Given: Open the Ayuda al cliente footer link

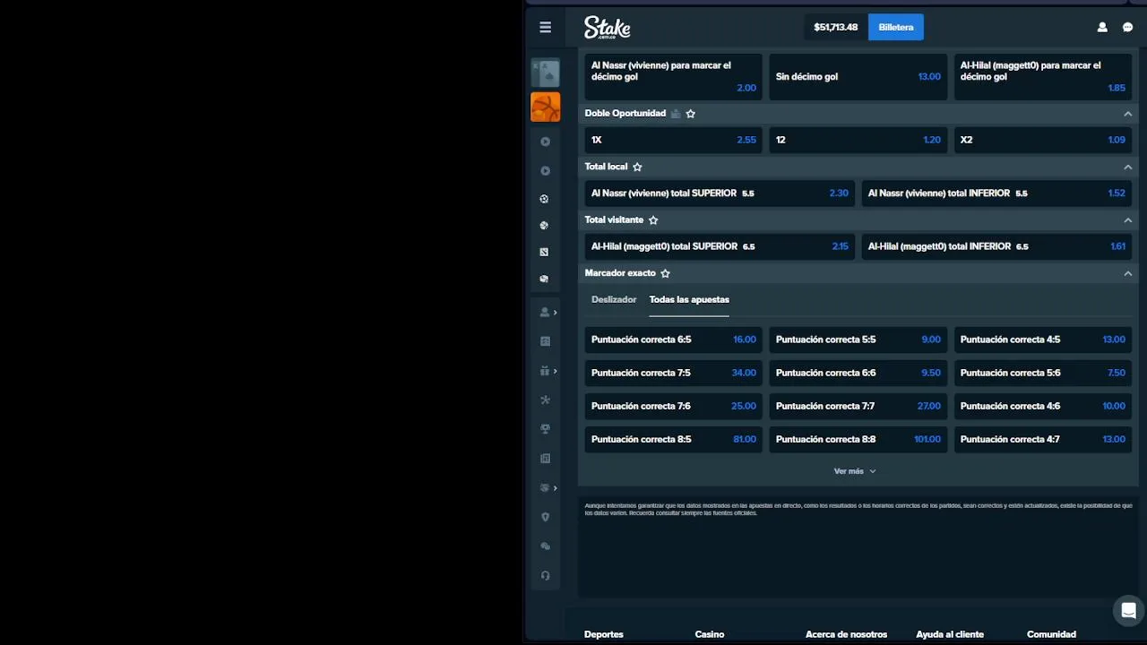Looking at the screenshot, I should tap(950, 634).
